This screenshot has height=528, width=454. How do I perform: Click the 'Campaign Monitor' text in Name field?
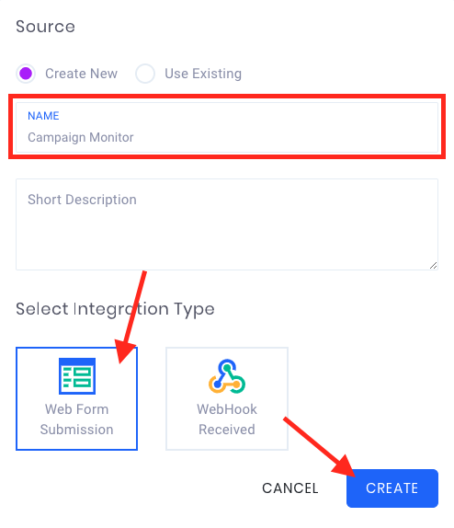point(81,137)
